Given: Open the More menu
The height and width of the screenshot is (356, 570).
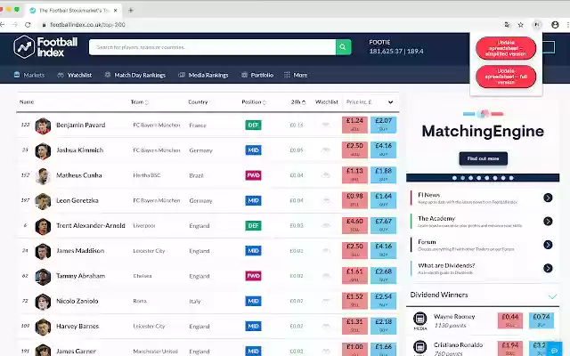Looking at the screenshot, I should pos(296,75).
